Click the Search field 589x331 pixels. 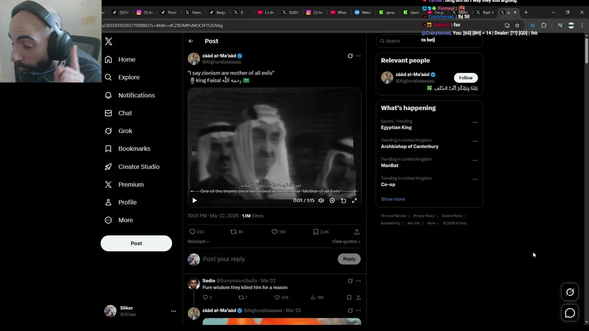[x=429, y=41]
